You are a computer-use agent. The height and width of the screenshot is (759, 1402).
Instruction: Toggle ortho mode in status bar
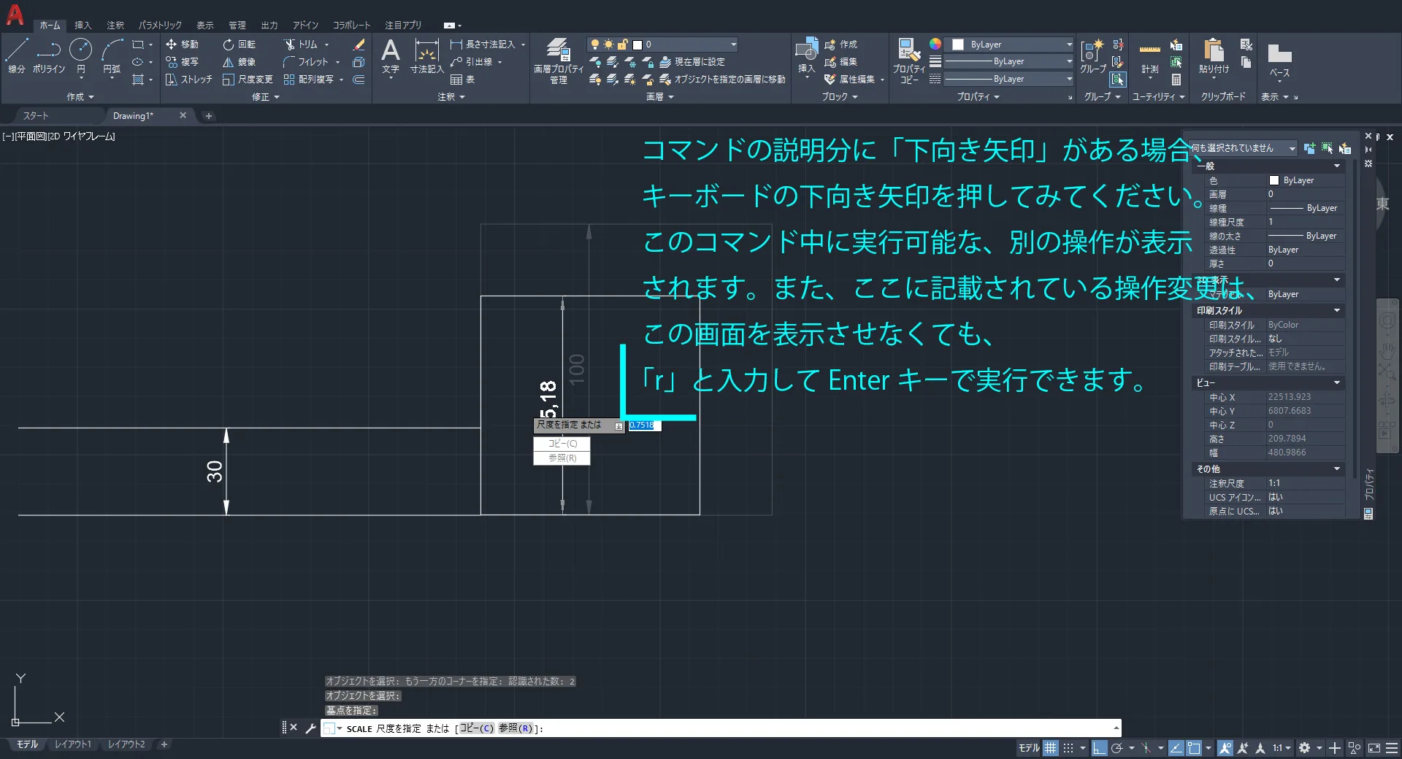[x=1099, y=748]
